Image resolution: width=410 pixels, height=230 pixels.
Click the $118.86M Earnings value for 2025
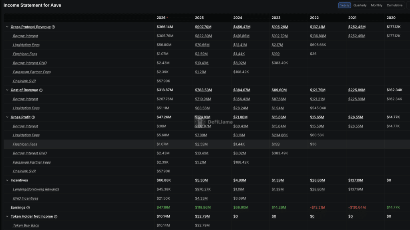pyautogui.click(x=203, y=208)
